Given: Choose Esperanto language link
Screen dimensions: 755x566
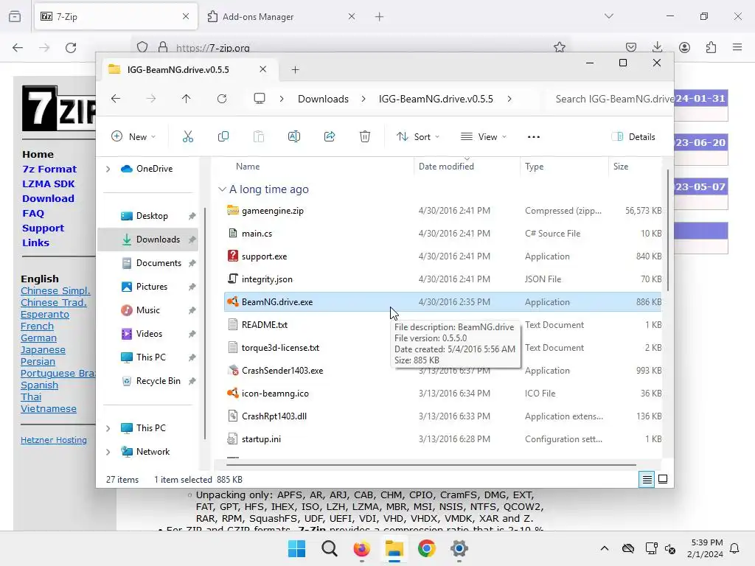Looking at the screenshot, I should click(45, 314).
